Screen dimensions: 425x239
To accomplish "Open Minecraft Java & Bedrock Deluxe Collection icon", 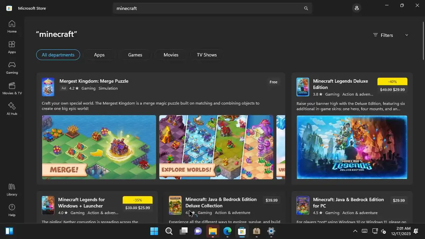I will click(x=175, y=205).
